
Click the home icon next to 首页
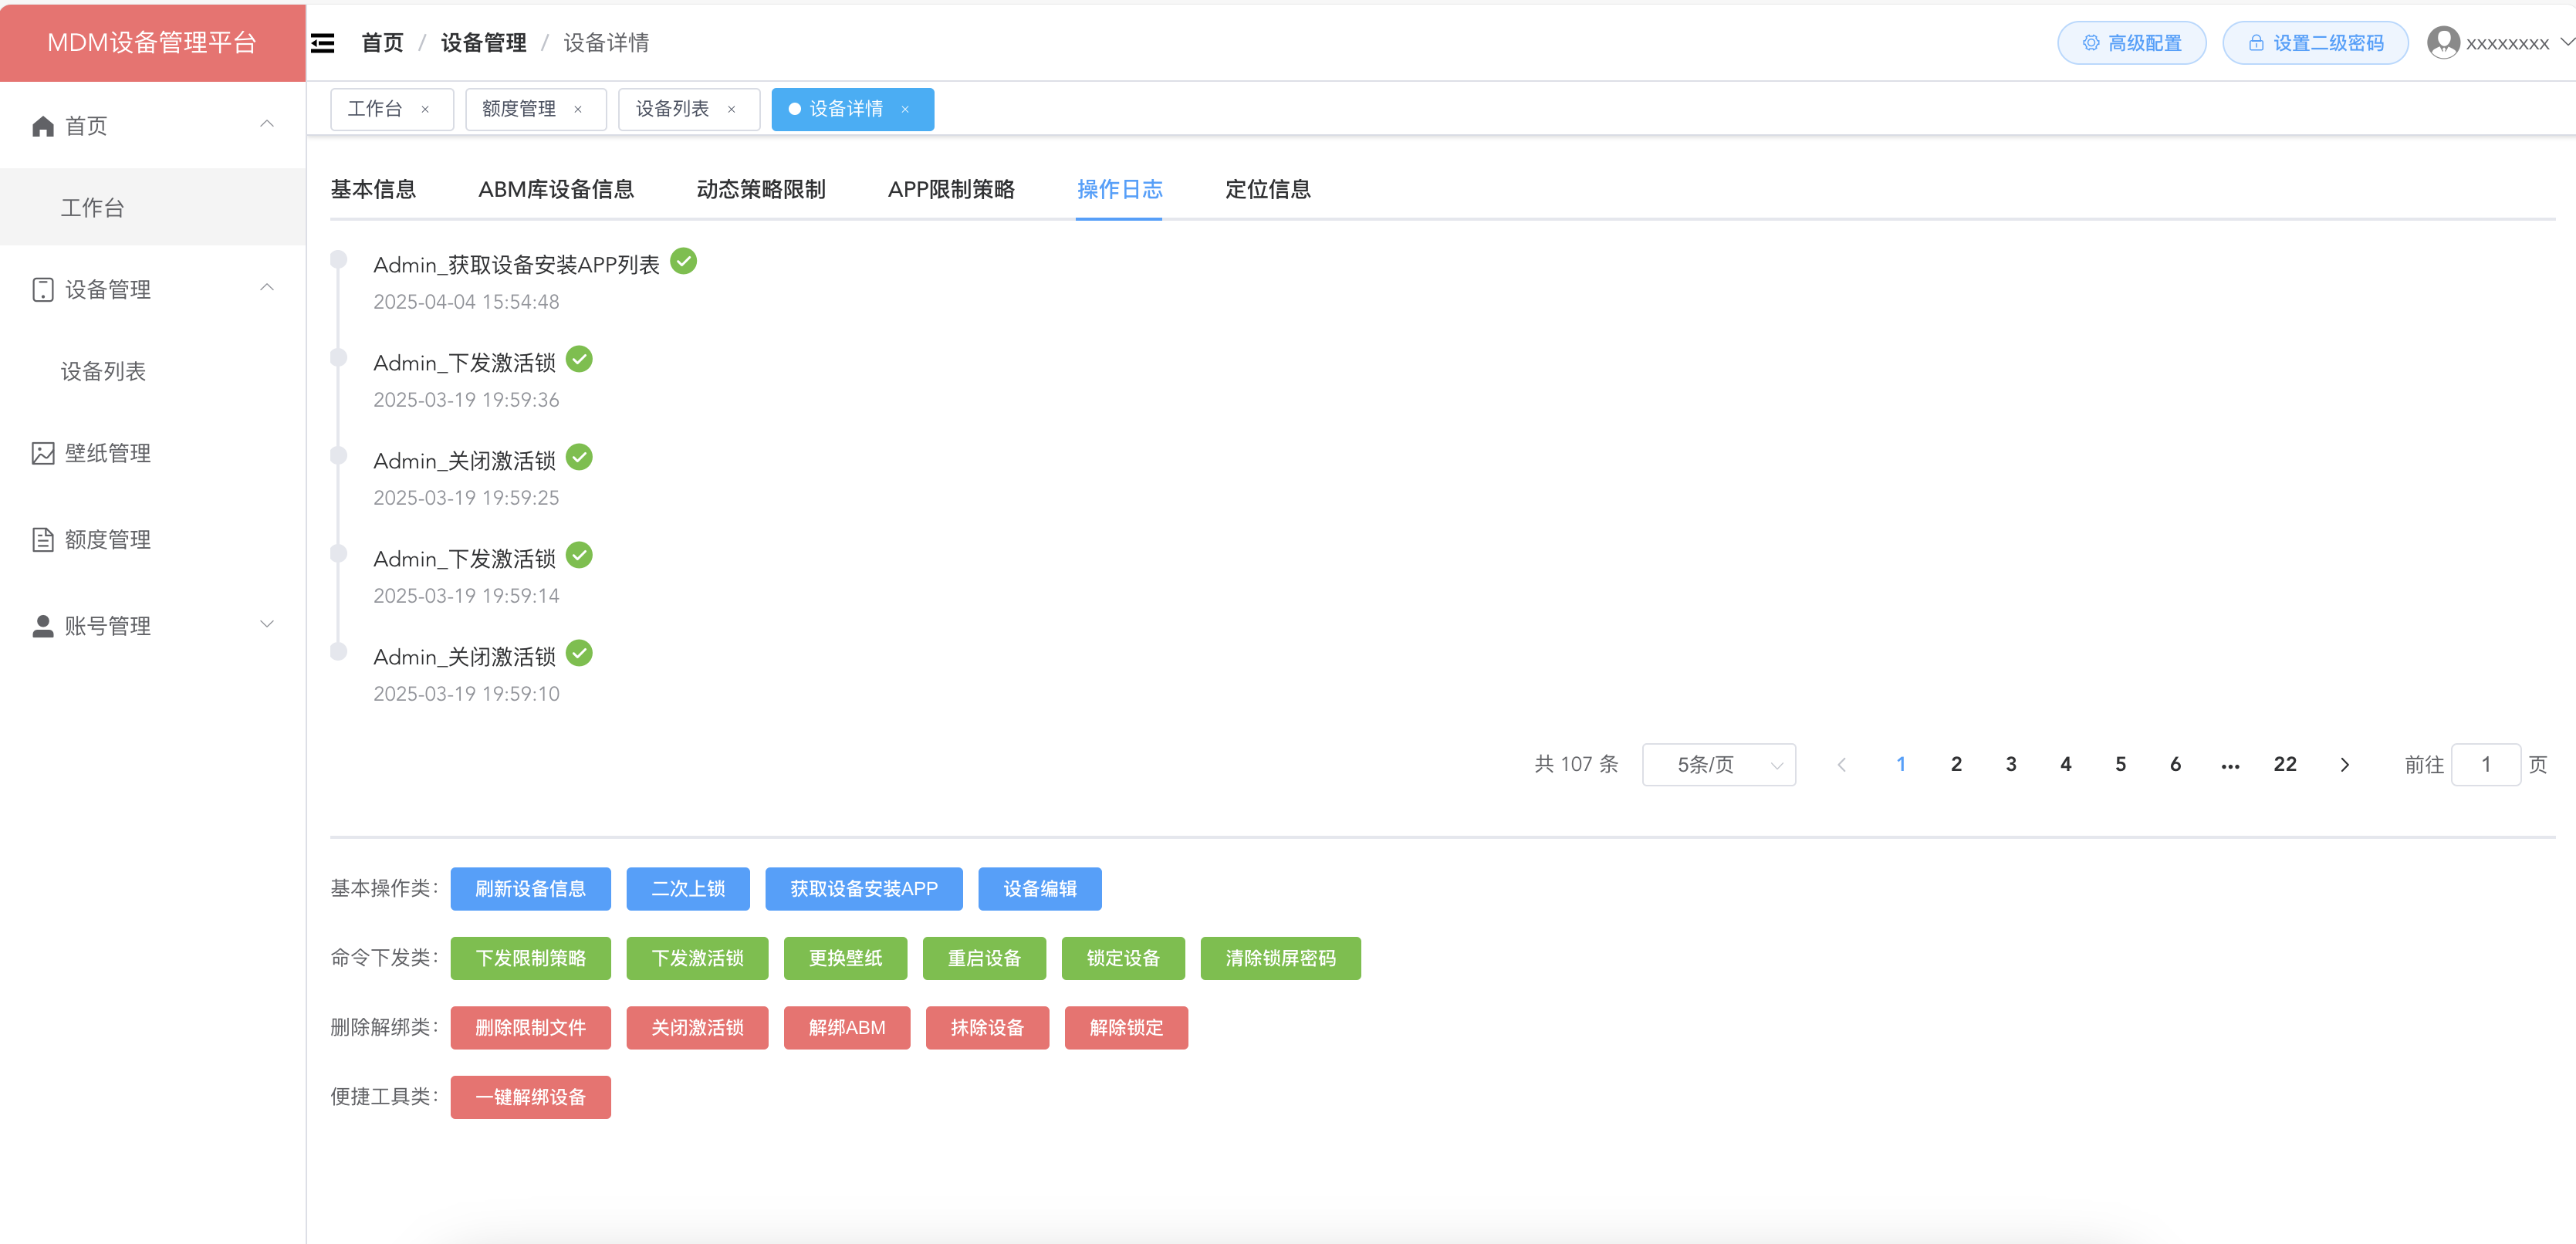point(43,126)
